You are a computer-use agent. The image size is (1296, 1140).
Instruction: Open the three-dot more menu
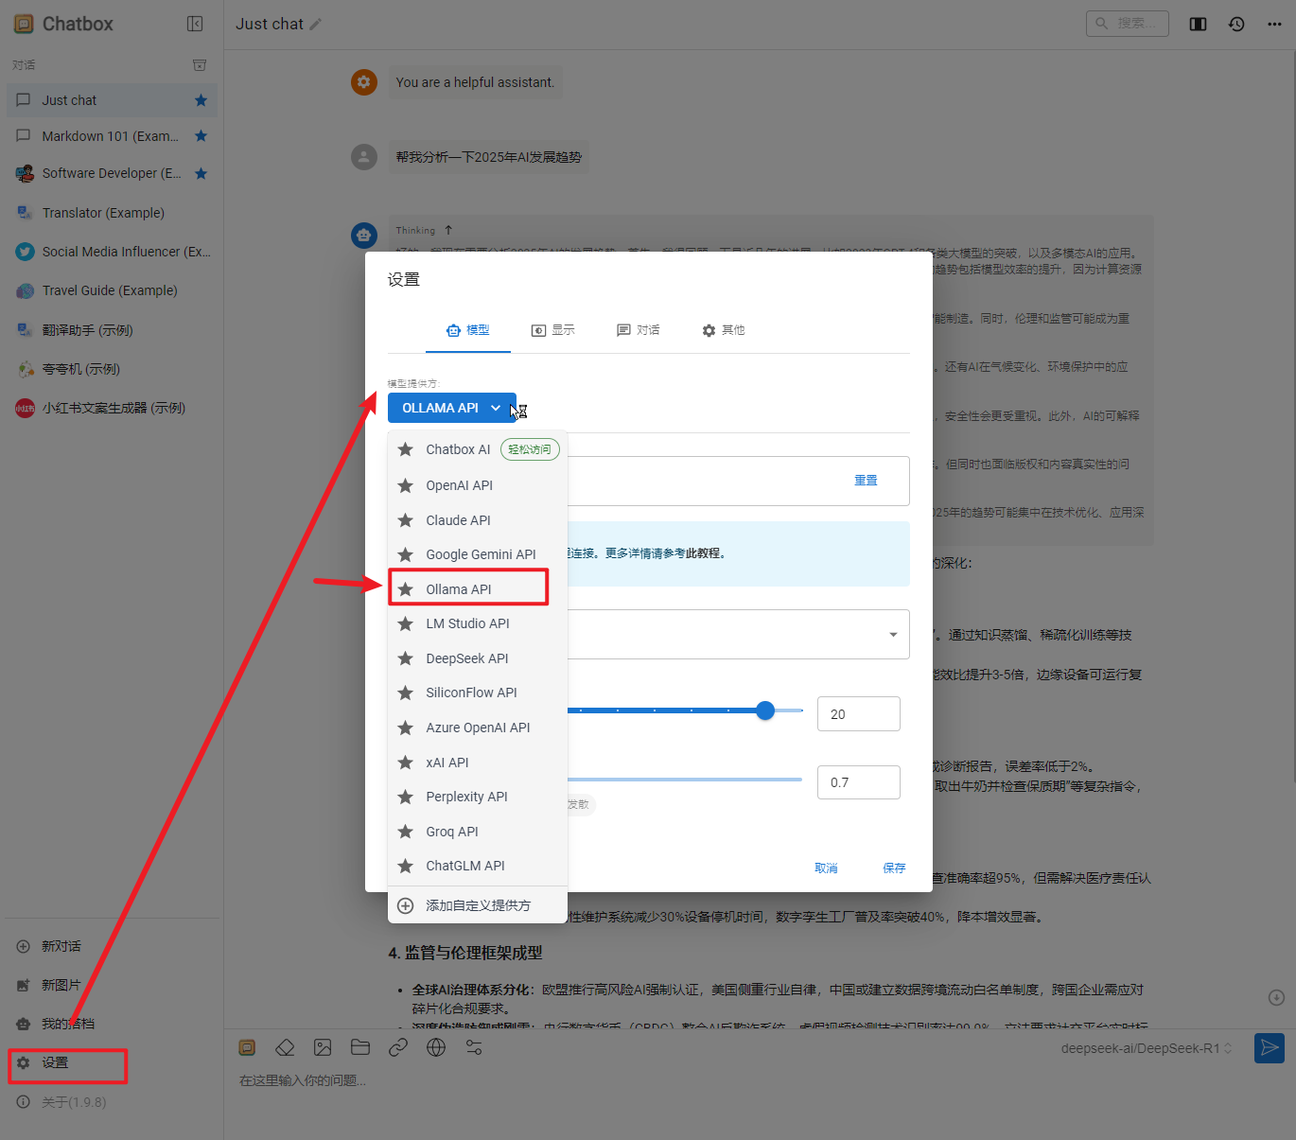pos(1274,24)
